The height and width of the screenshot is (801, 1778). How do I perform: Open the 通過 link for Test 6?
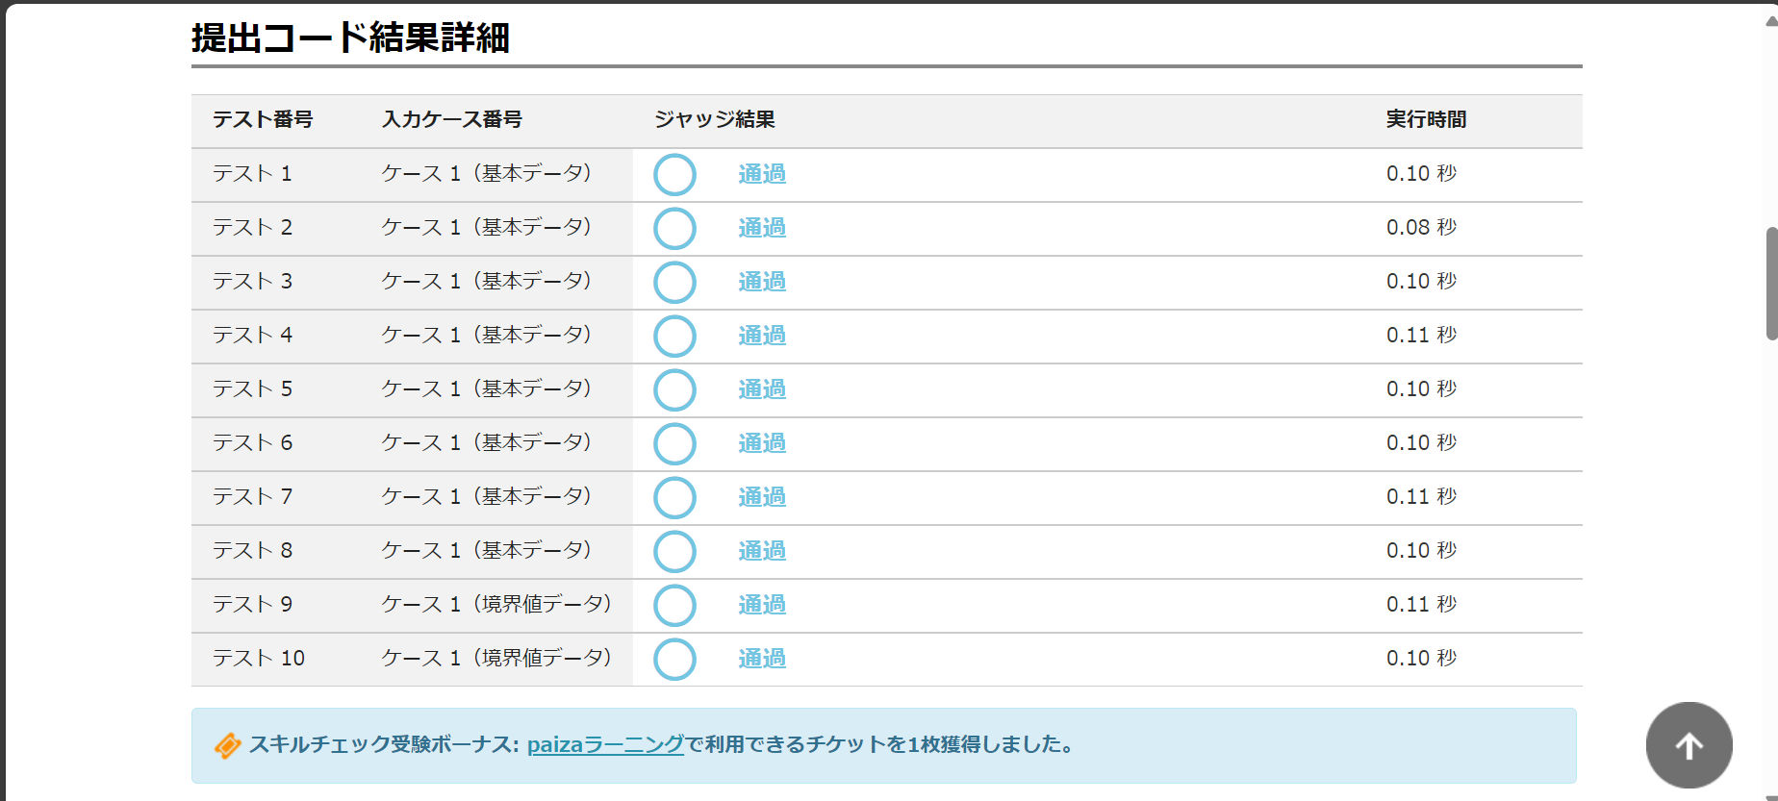coord(761,443)
